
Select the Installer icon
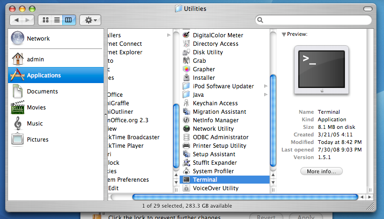tap(186, 77)
